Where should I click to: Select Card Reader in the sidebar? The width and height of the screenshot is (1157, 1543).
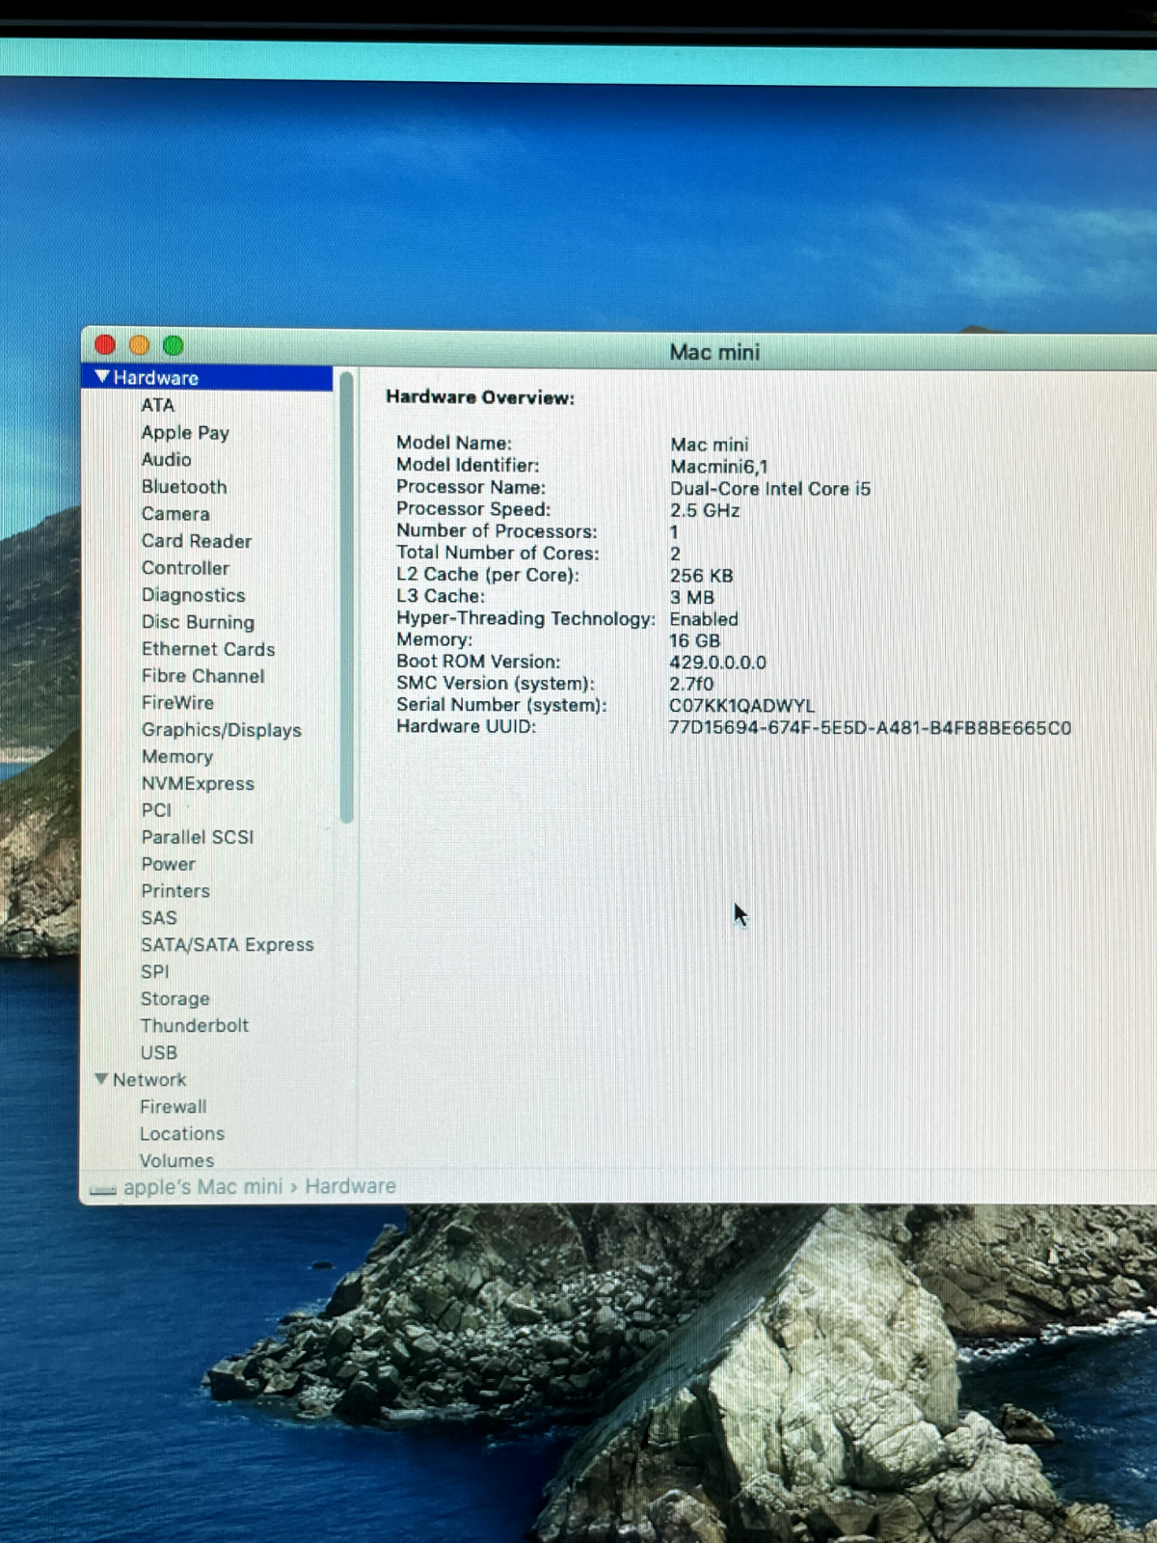(x=197, y=540)
